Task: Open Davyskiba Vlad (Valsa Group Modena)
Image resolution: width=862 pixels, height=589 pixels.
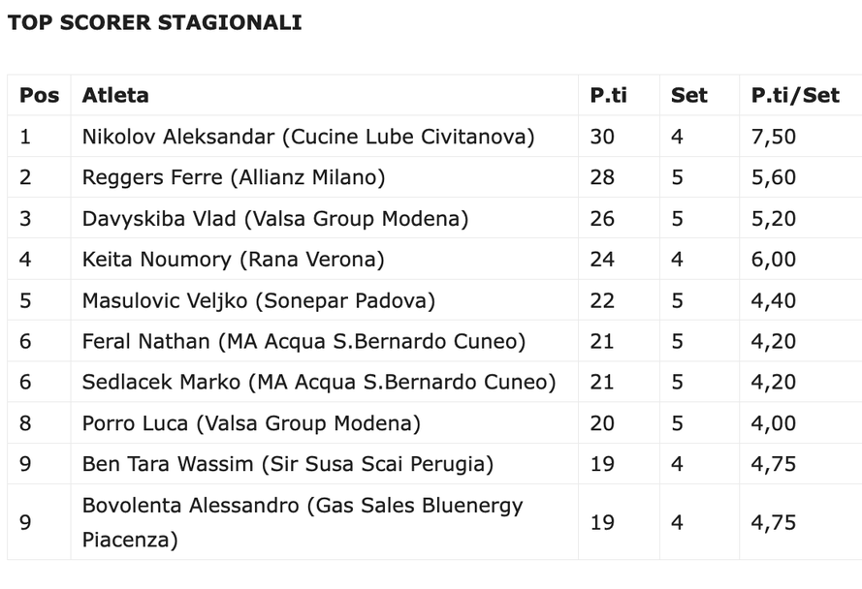Action: [275, 219]
